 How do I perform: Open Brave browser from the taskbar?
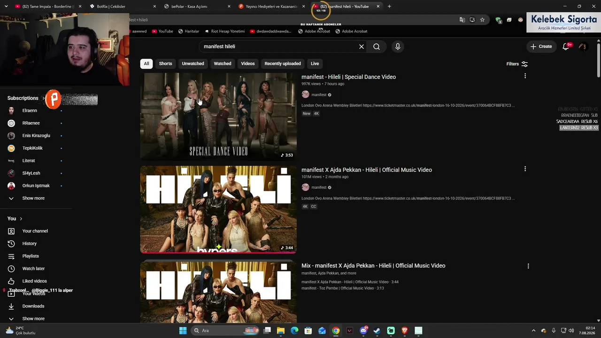(405, 330)
